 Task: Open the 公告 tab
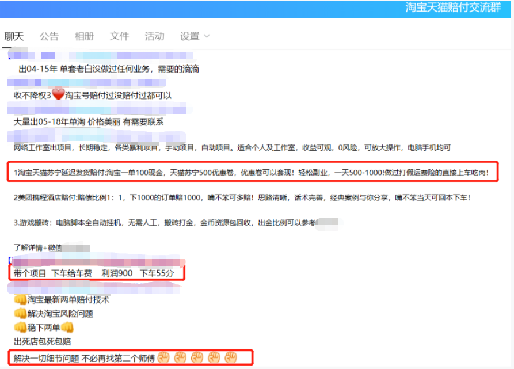coord(49,36)
